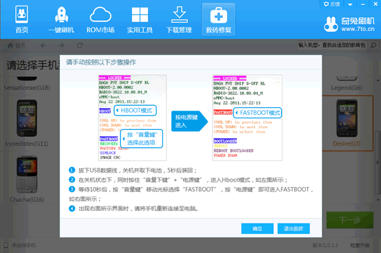Click the dialog title 请手动按照以下步骤操作

pyautogui.click(x=101, y=63)
